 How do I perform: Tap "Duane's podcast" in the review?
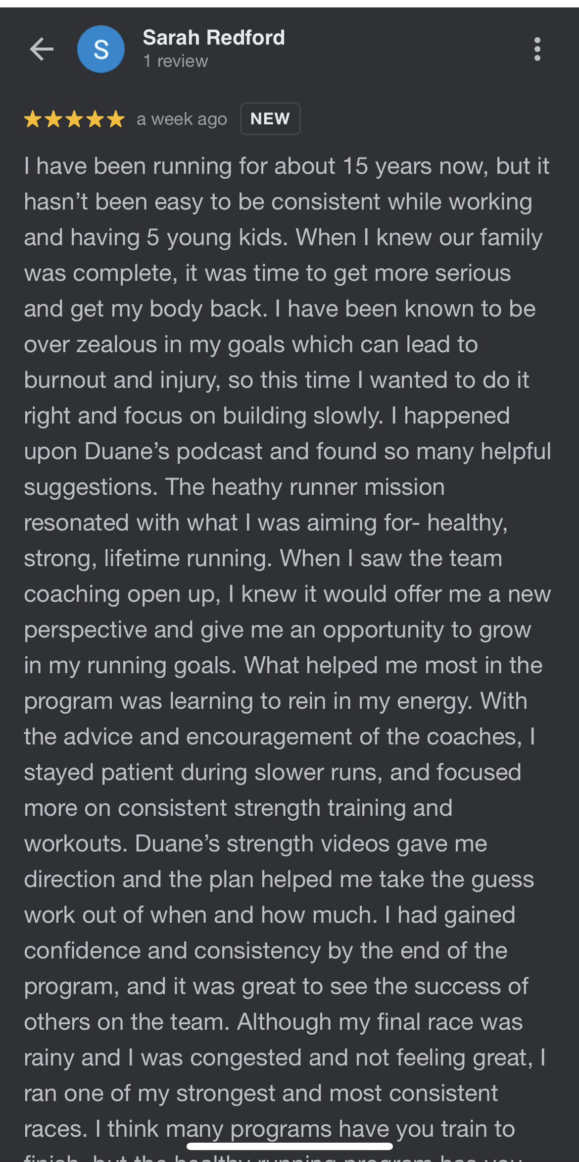coord(173,452)
